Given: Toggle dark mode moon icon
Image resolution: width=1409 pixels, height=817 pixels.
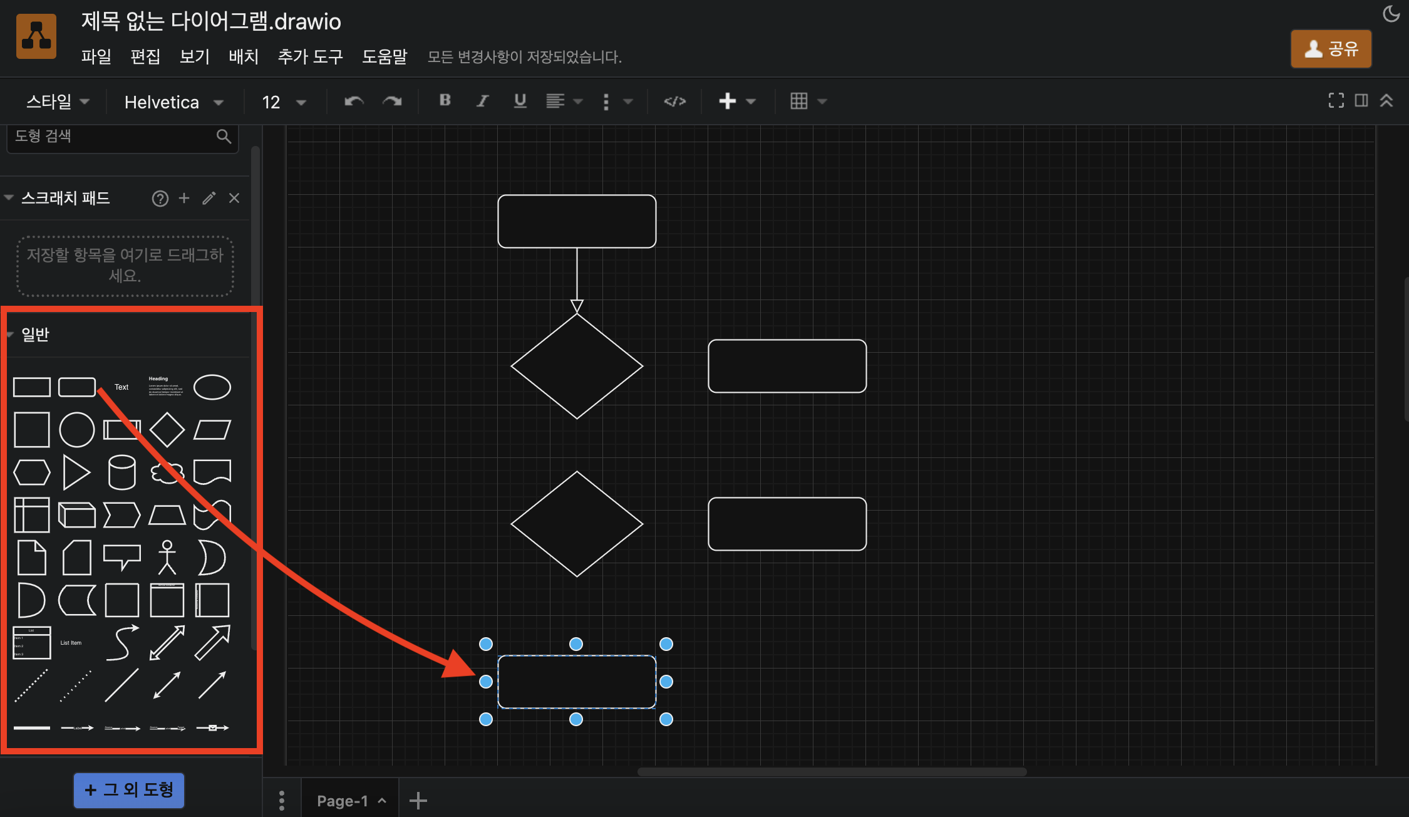Looking at the screenshot, I should [1391, 14].
